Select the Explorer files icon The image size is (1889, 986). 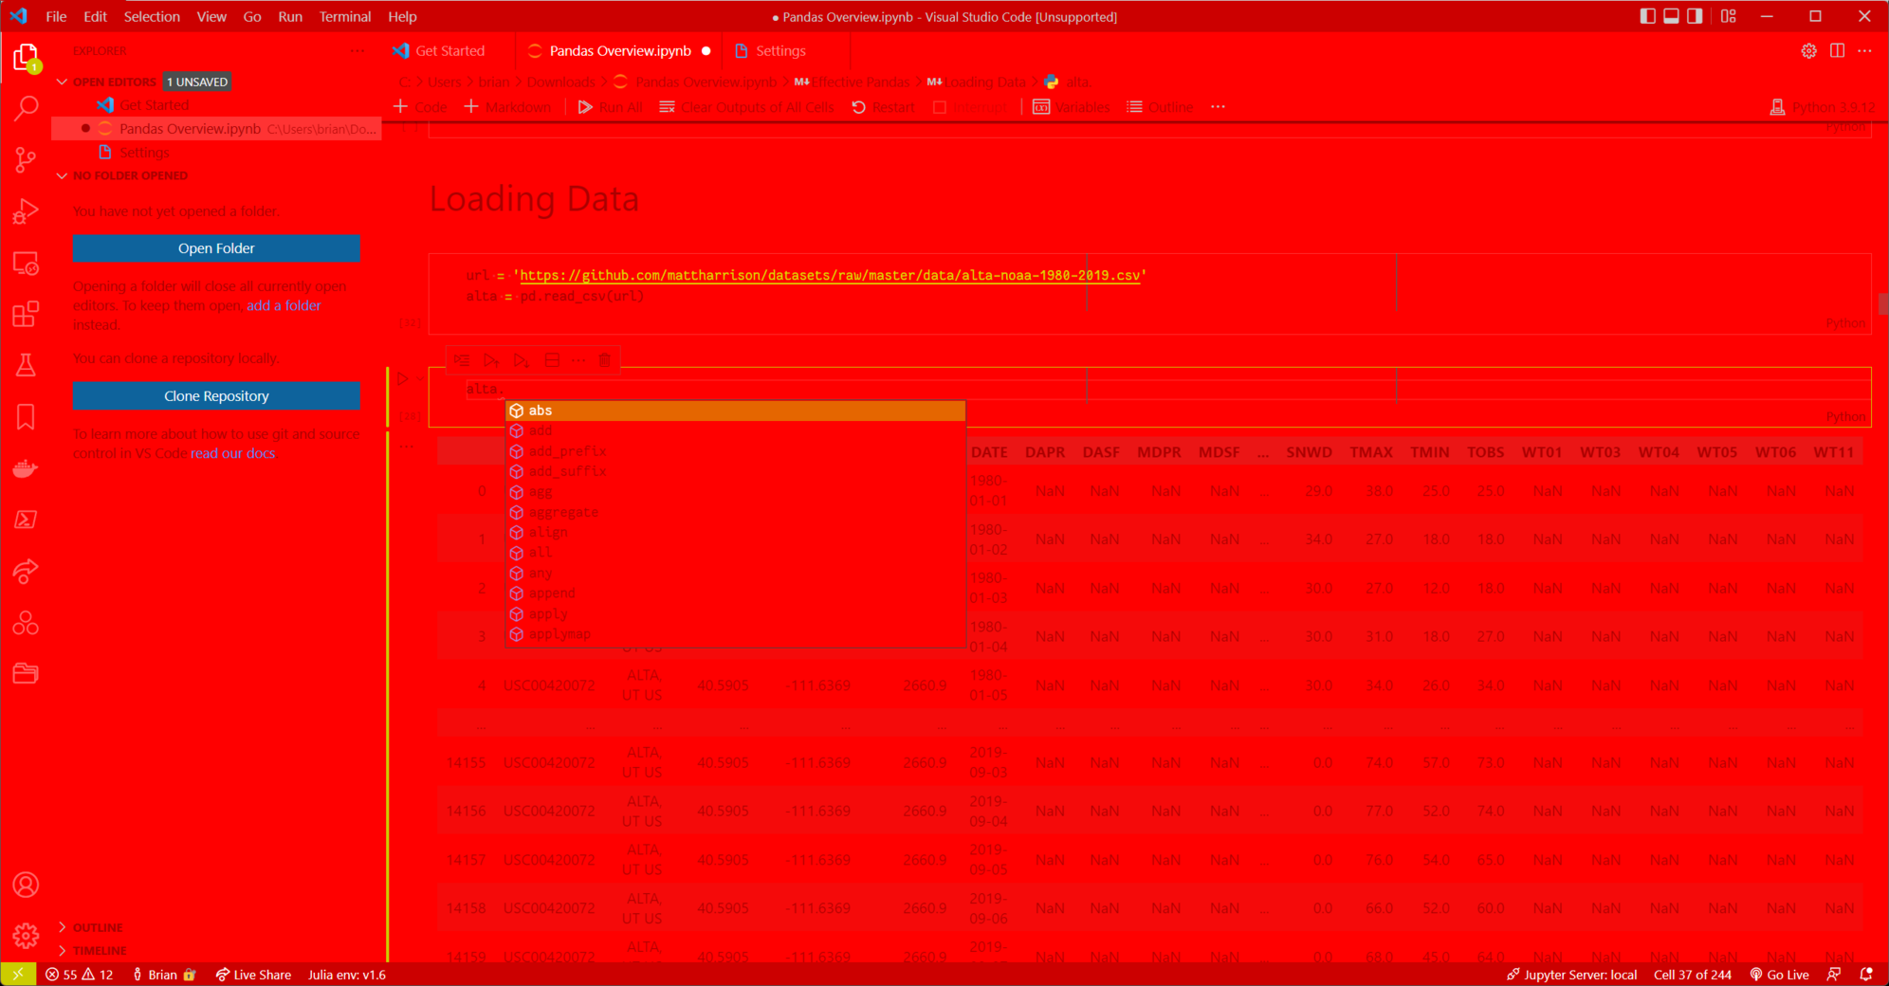click(26, 57)
